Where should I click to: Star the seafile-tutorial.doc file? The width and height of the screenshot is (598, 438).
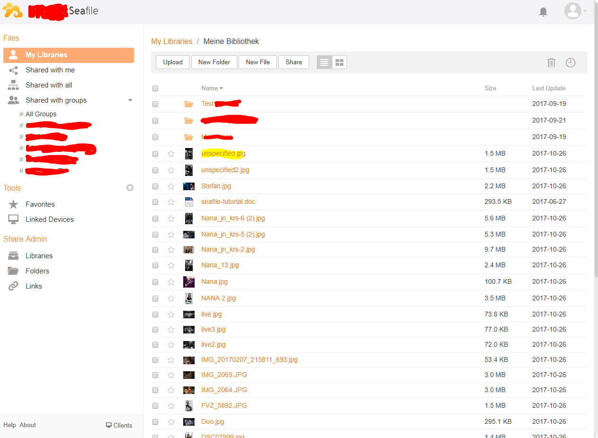pyautogui.click(x=171, y=202)
